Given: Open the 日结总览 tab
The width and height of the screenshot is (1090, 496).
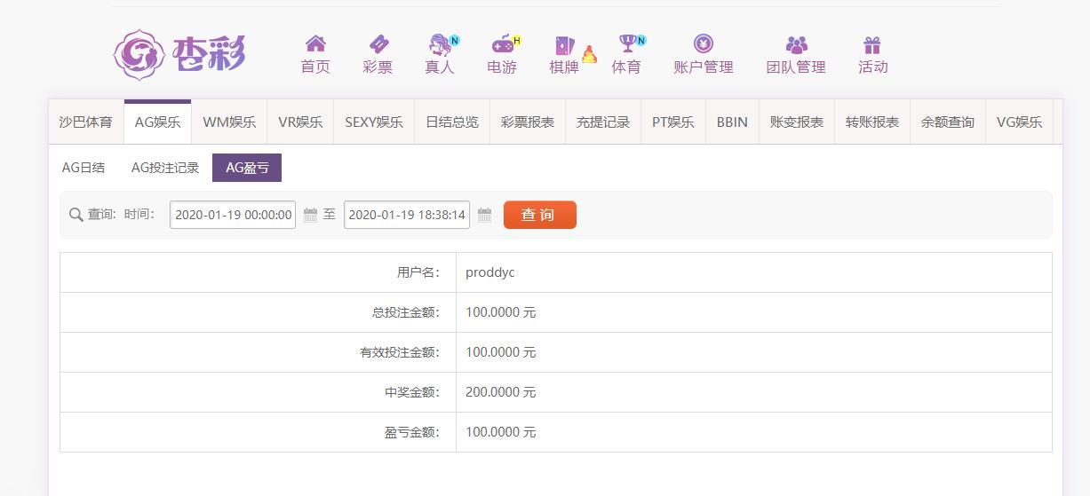Looking at the screenshot, I should 452,122.
